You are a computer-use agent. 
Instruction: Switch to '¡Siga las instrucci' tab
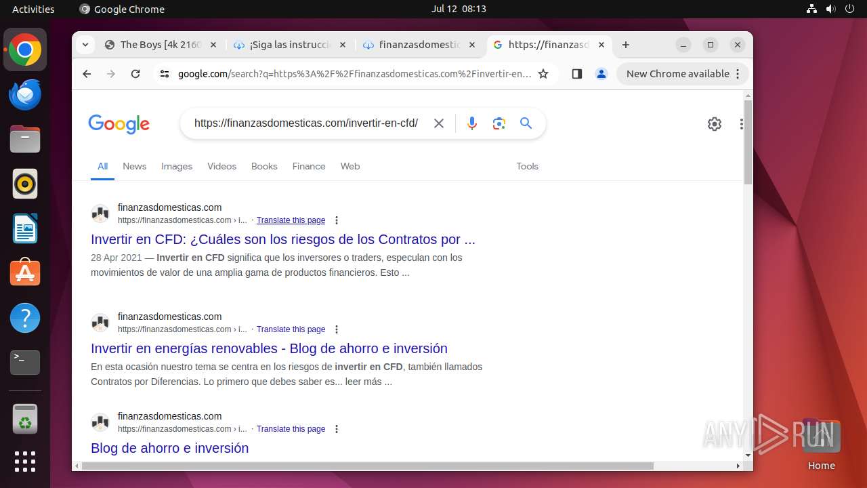290,45
